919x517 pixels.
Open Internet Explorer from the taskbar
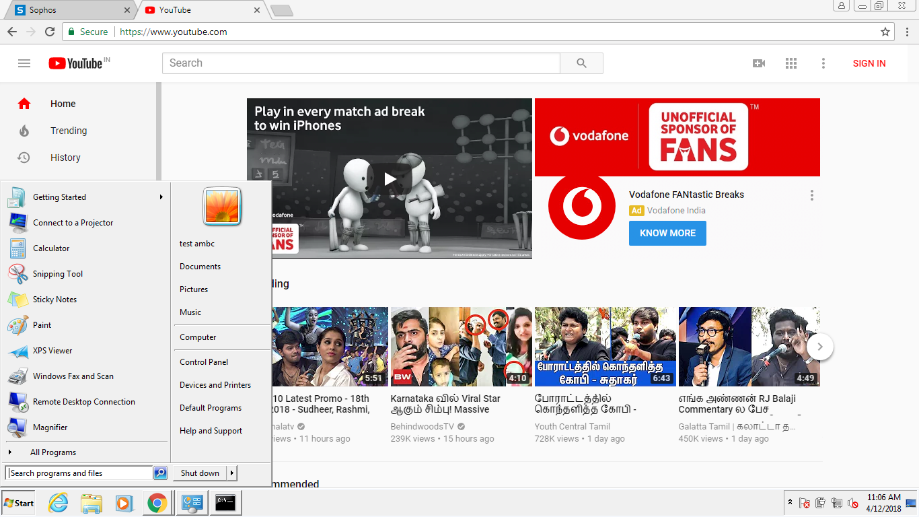coord(59,503)
